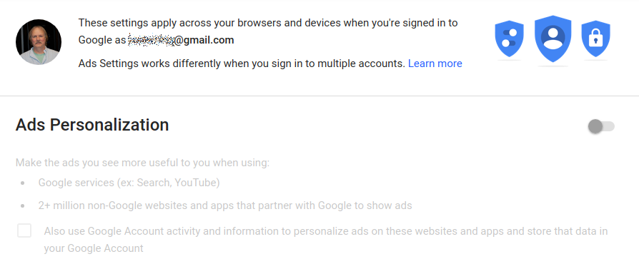Open the Learn more link
The width and height of the screenshot is (639, 269).
coord(435,64)
